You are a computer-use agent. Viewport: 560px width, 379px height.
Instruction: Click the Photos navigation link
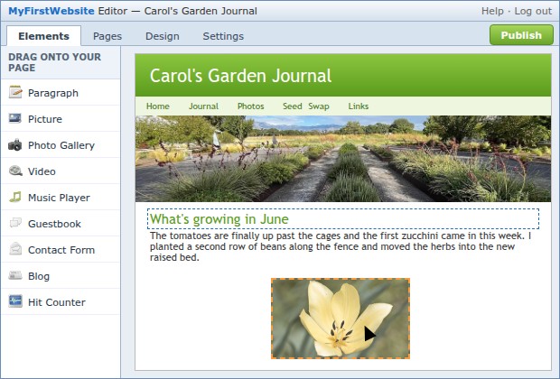(x=250, y=106)
